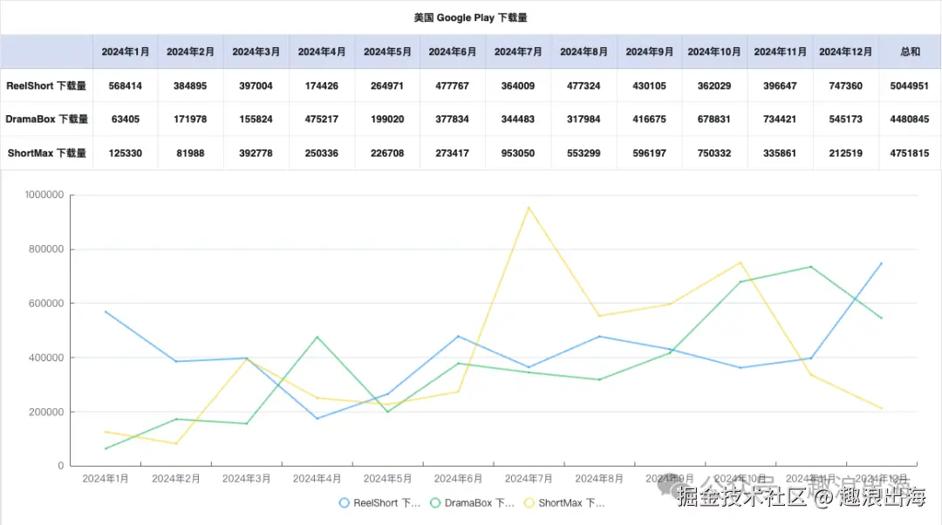942x525 pixels.
Task: Click ReelShort total 5044951
Action: (910, 85)
